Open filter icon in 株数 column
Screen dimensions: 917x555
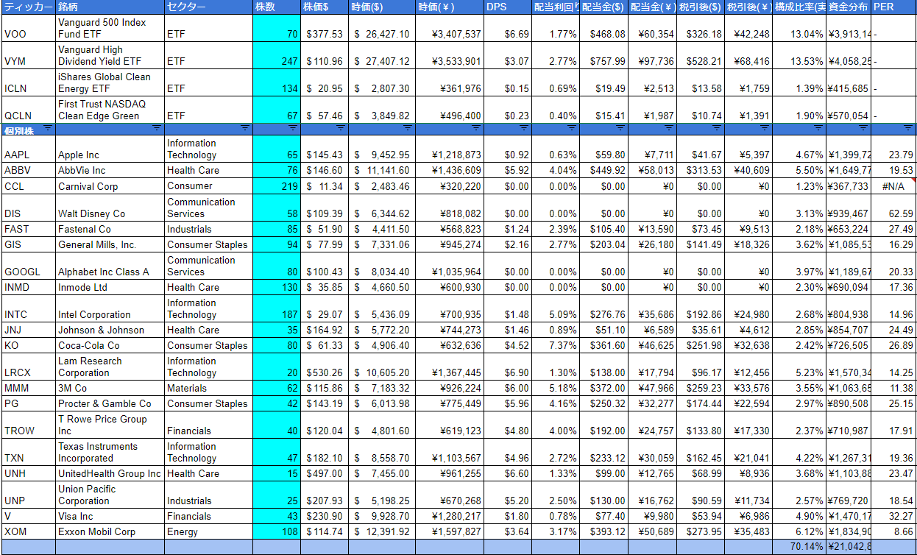[x=293, y=128]
